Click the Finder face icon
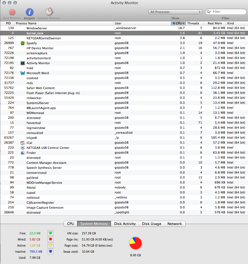 [23, 153]
